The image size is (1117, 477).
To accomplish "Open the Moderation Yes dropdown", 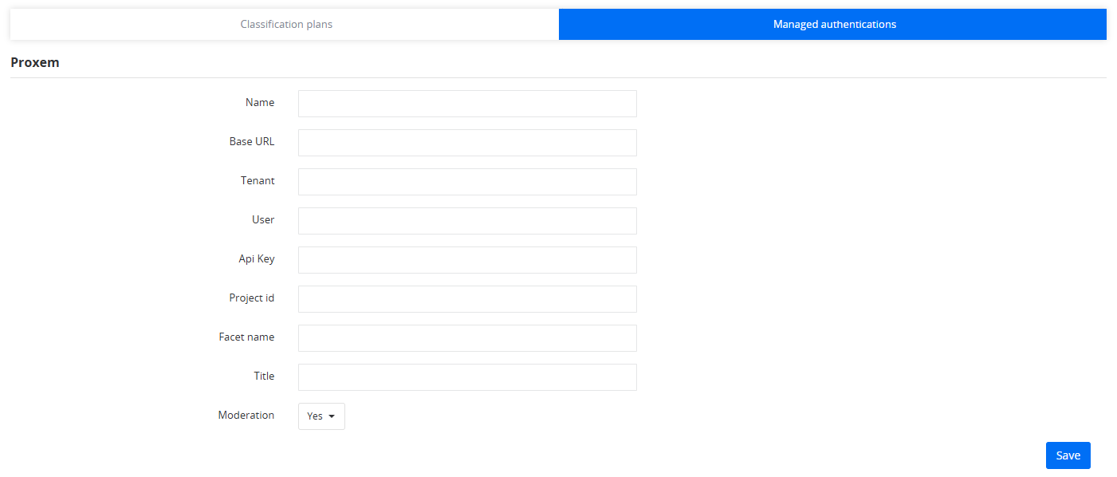I will tap(321, 416).
